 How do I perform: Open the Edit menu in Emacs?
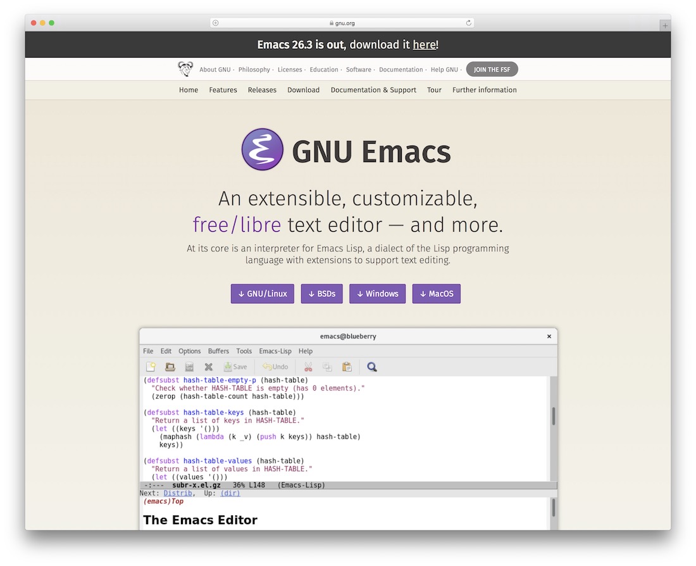(166, 351)
